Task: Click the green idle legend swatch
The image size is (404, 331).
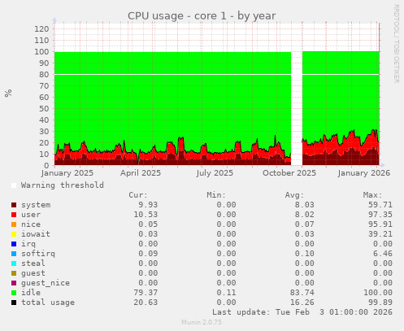Action: pos(14,293)
